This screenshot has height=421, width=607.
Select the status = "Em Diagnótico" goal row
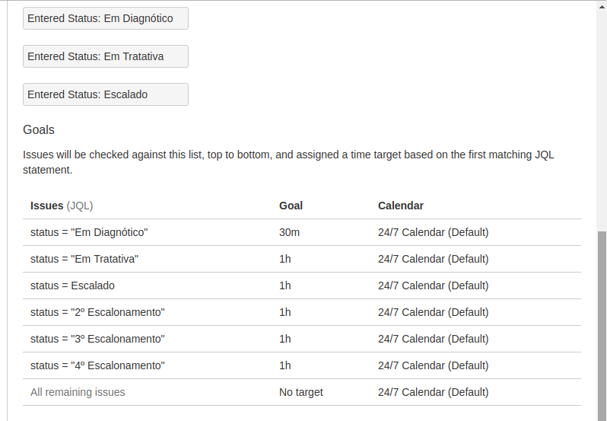point(301,232)
